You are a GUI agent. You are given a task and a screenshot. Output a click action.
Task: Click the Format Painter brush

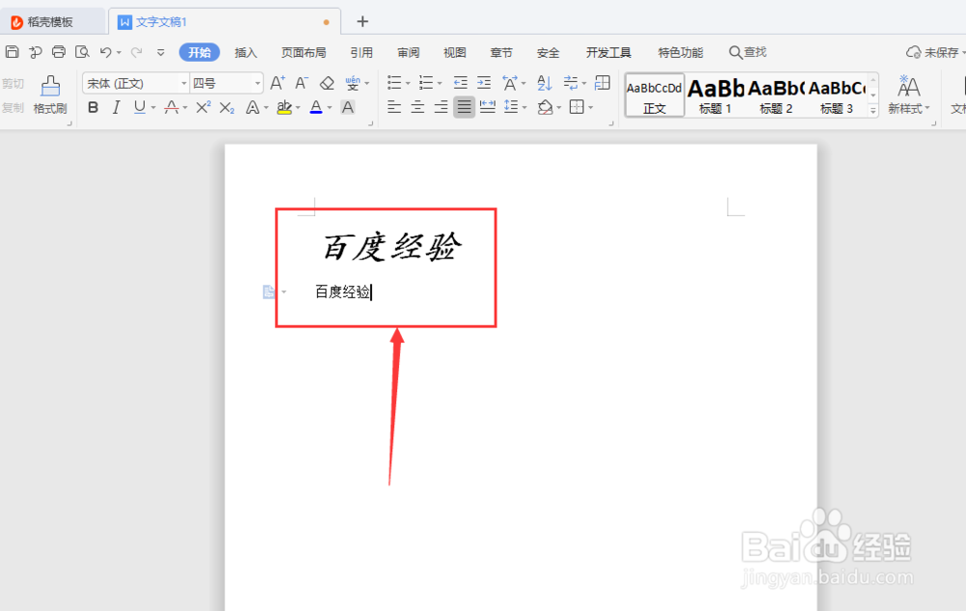pyautogui.click(x=50, y=95)
